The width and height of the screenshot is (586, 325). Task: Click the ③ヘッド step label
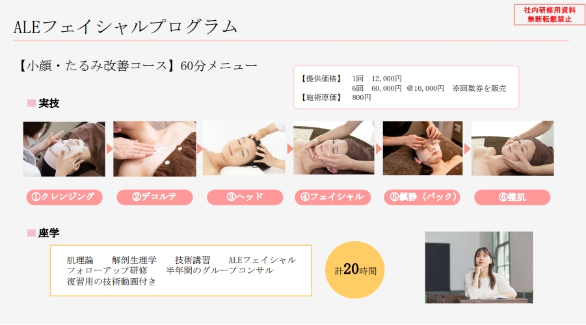coord(245,197)
